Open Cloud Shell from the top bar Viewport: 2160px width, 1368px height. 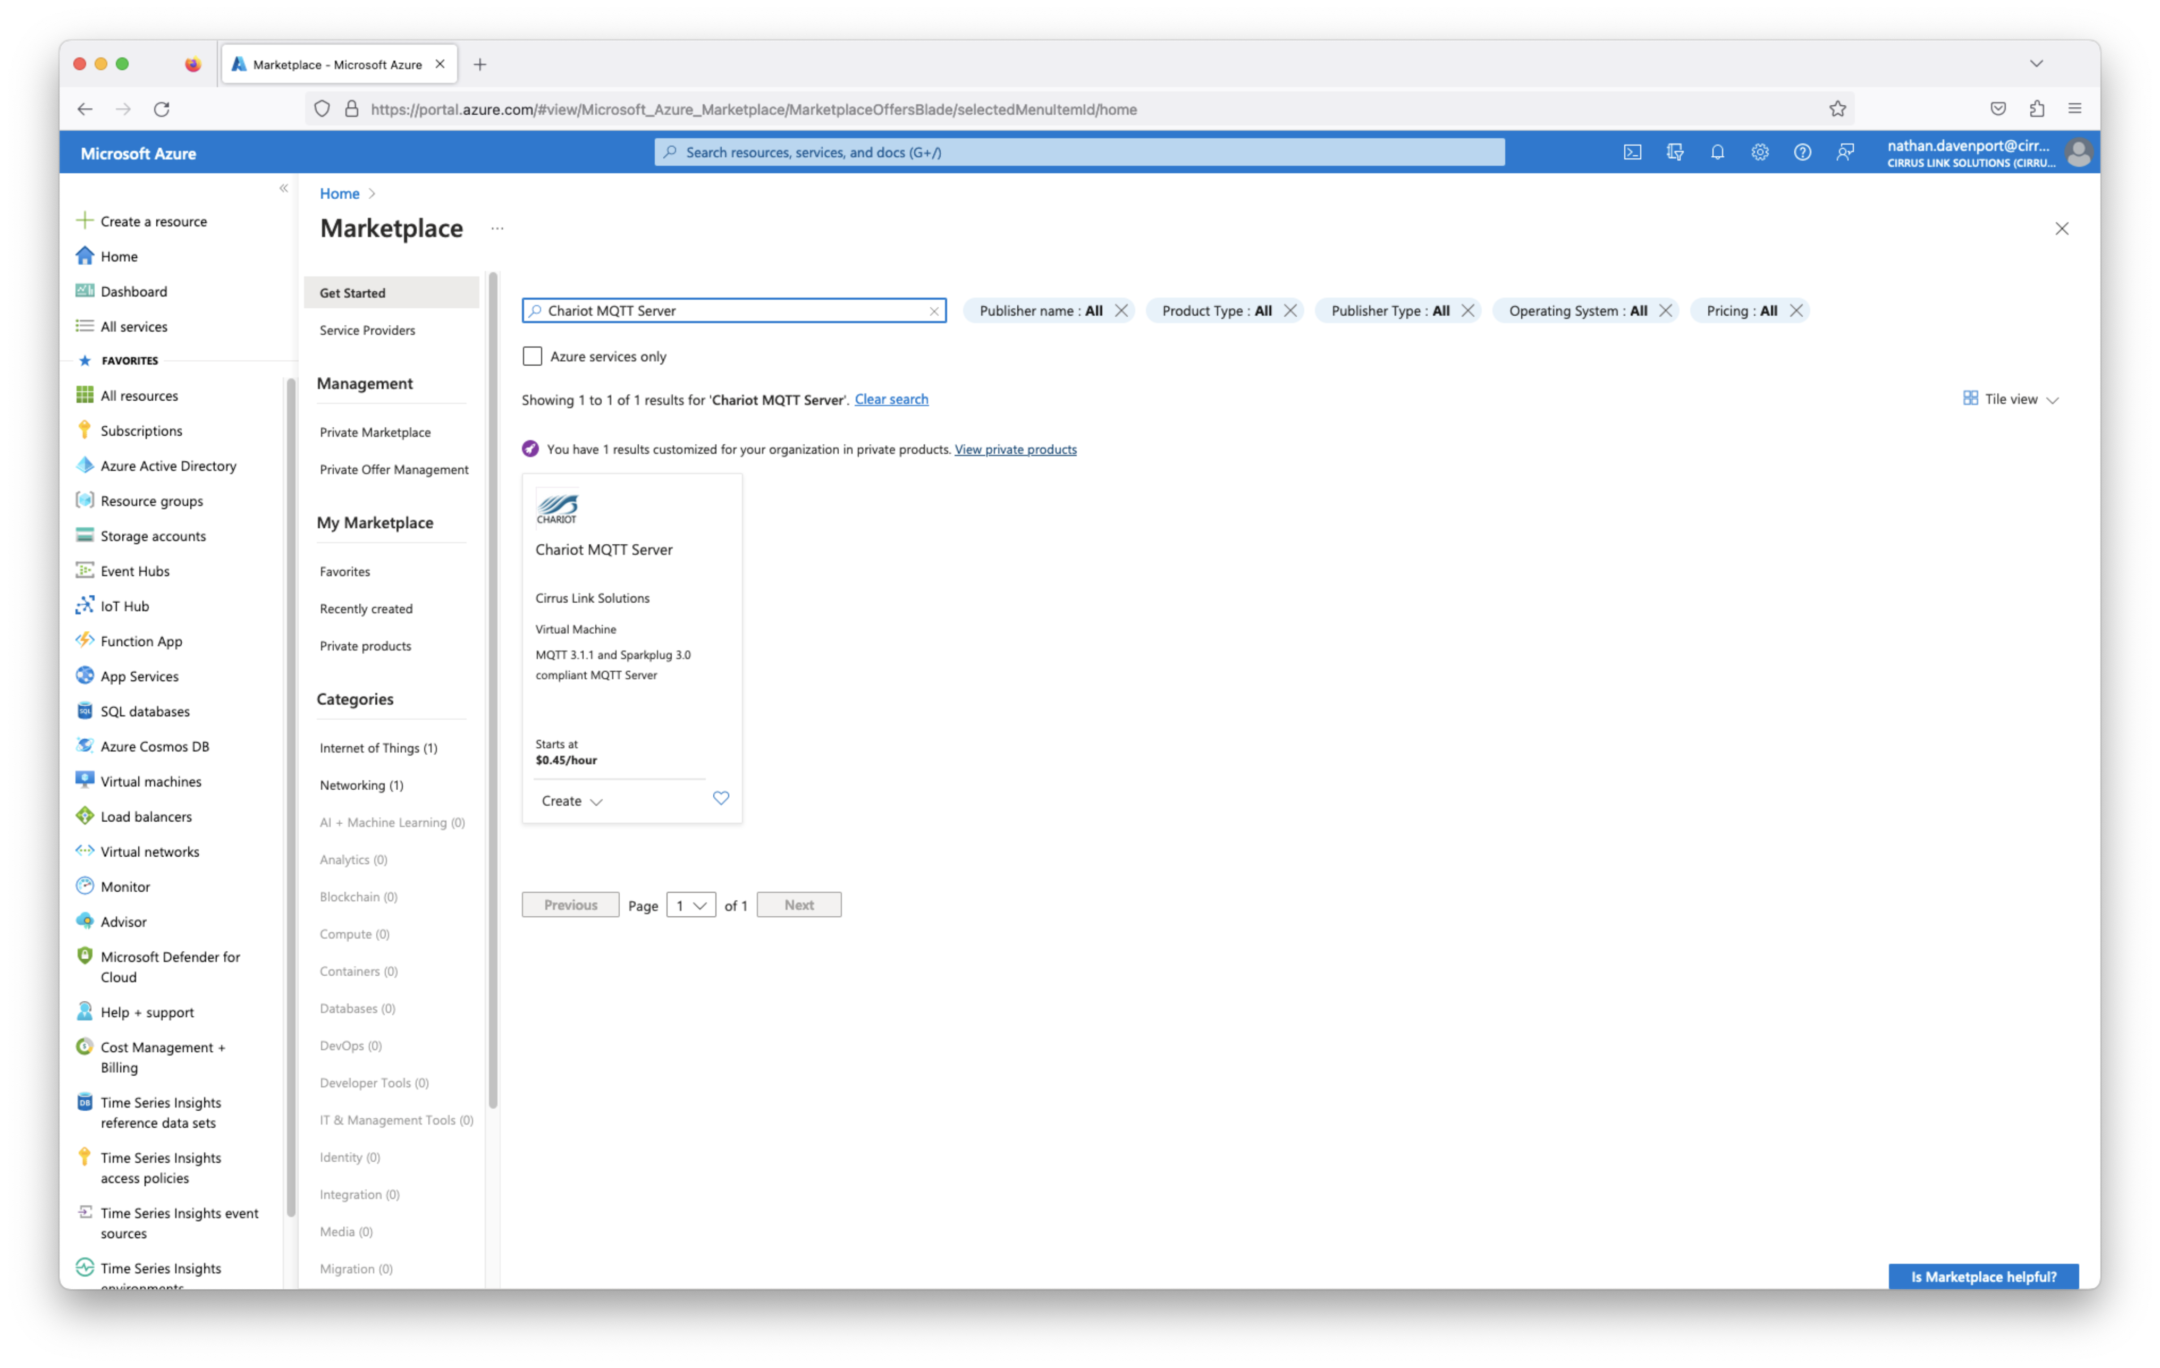tap(1632, 153)
